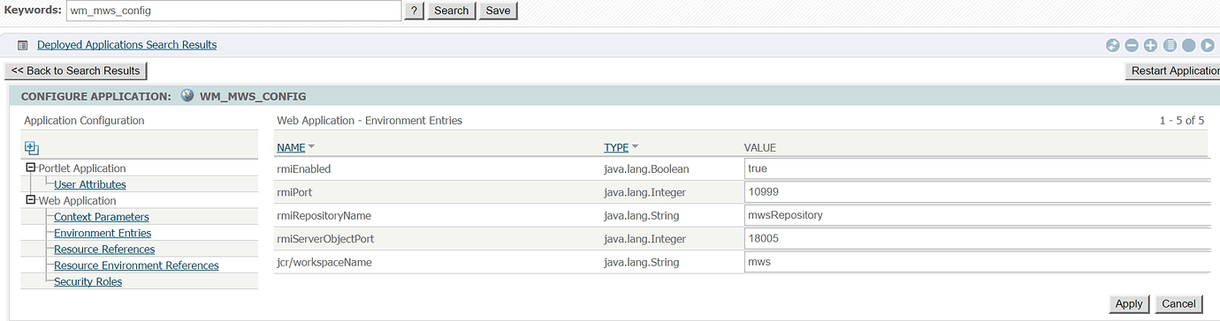Click the keywords help question mark button

click(414, 11)
